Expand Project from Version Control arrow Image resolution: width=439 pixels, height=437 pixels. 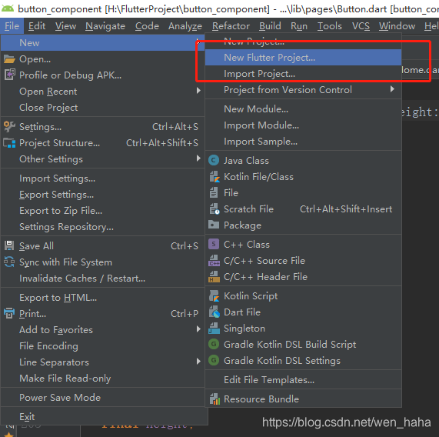(x=392, y=89)
